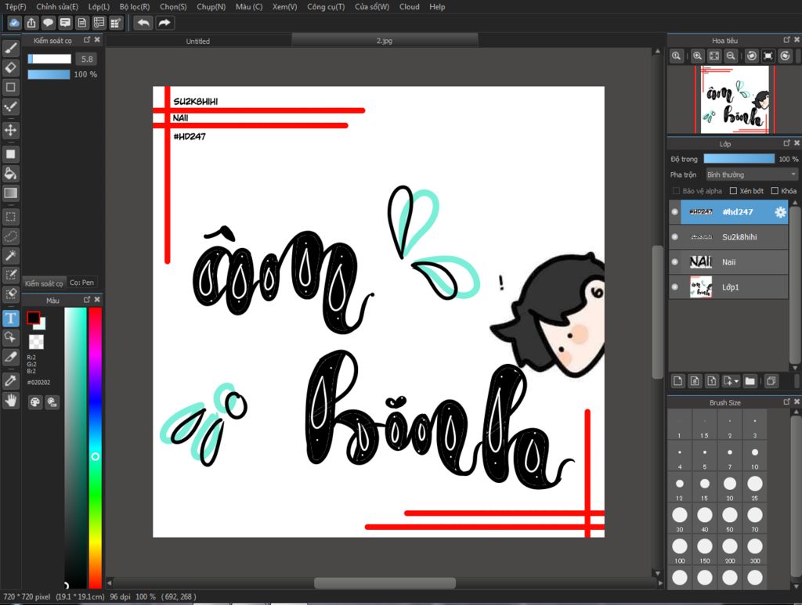802x605 pixels.
Task: Select the Brush tool in left toolbar
Action: (11, 48)
